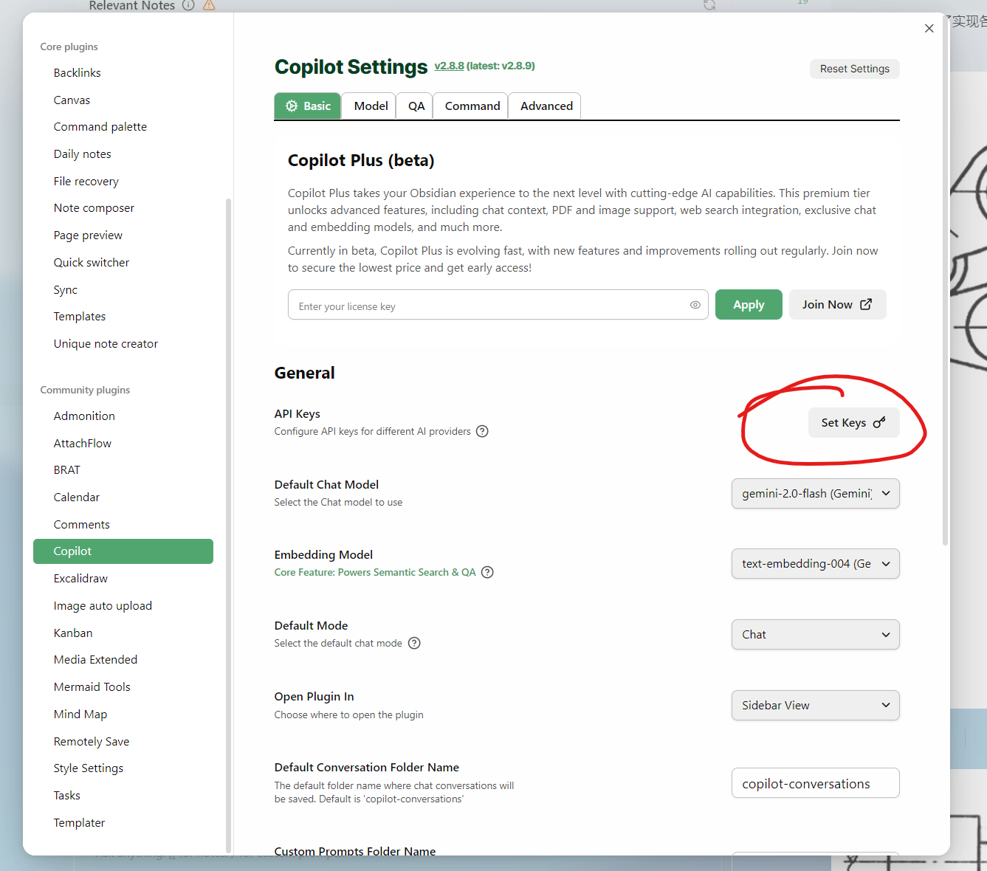Select Comments plugin in sidebar

point(123,524)
